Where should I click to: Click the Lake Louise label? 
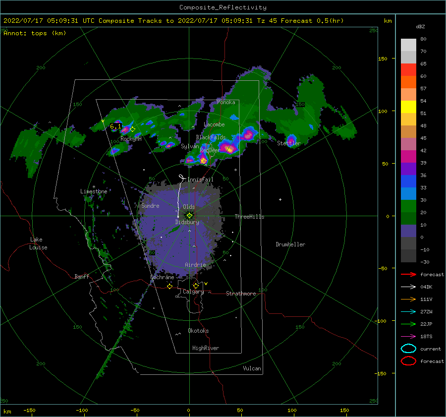[38, 243]
